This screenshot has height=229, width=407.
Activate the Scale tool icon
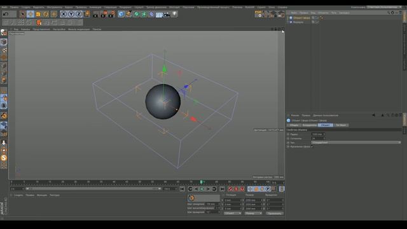click(x=38, y=14)
